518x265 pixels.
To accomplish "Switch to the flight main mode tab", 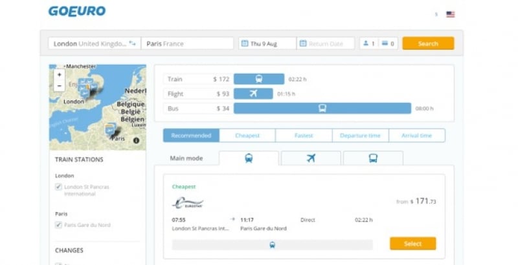I will [x=311, y=158].
